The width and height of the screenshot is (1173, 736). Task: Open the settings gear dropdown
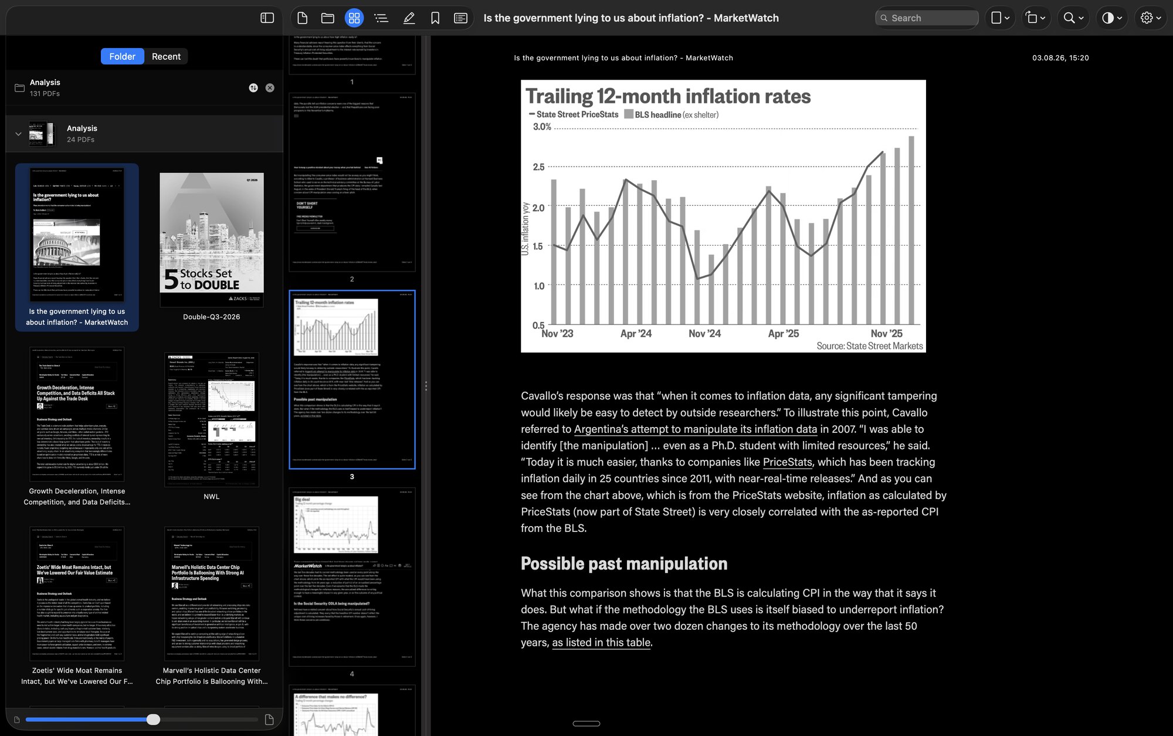click(x=1151, y=18)
